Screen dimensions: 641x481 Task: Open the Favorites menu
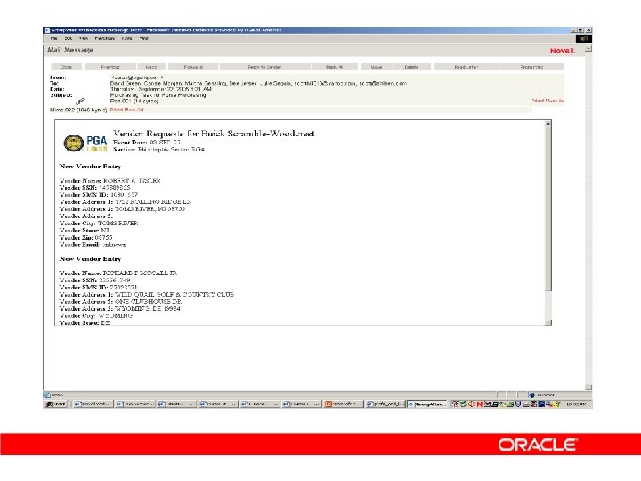pyautogui.click(x=105, y=38)
